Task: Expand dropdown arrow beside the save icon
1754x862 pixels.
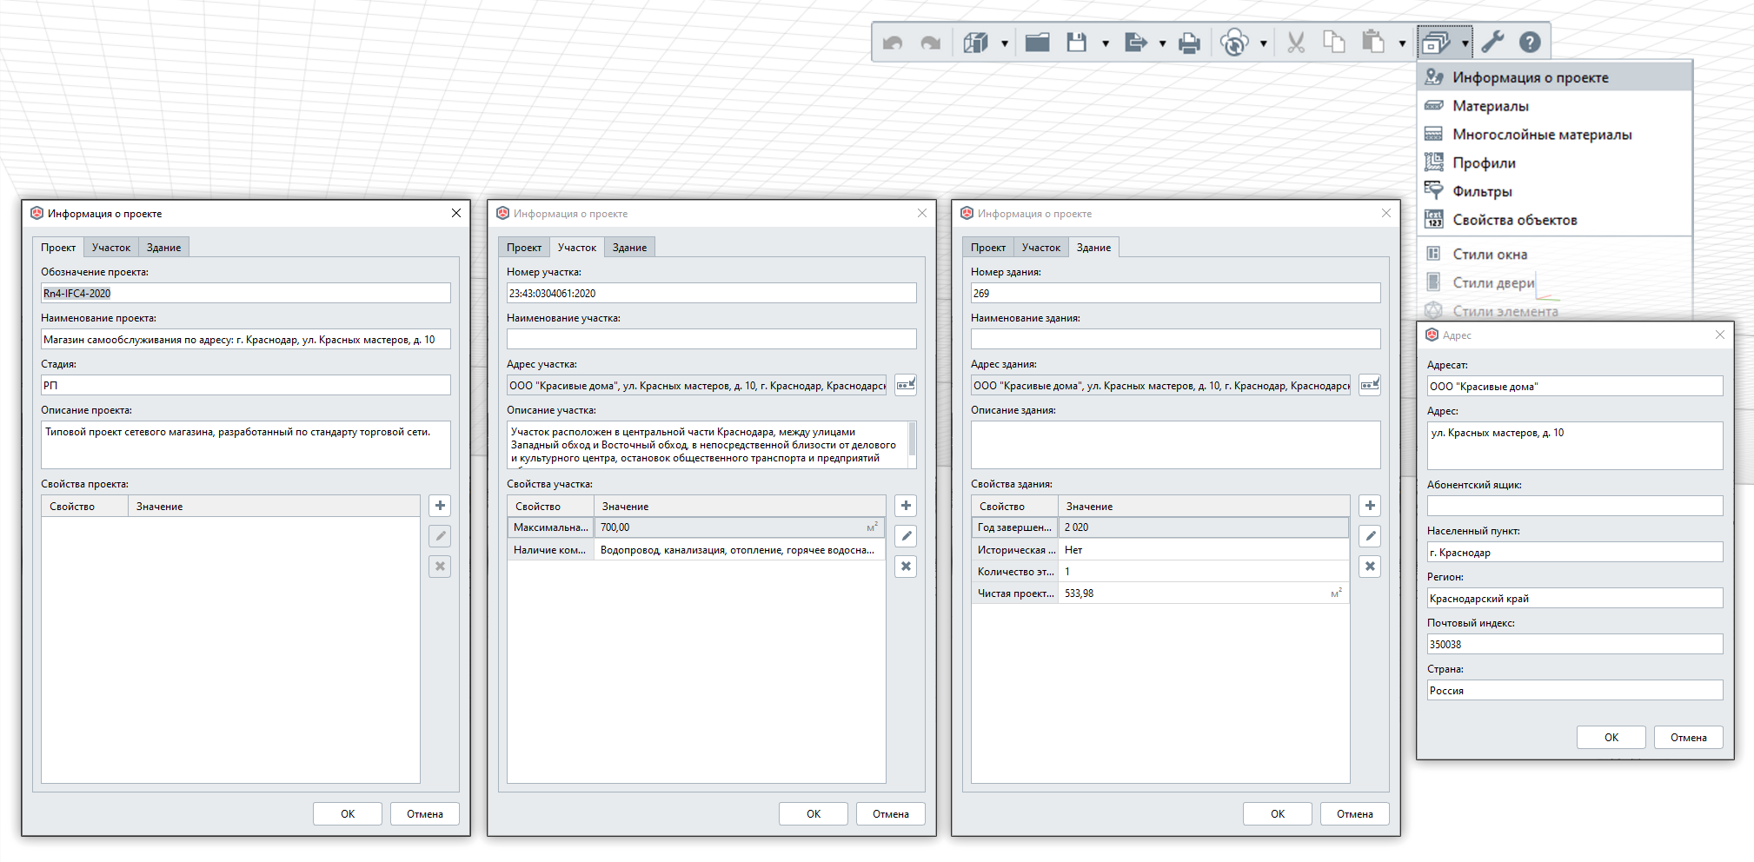Action: click(1106, 43)
